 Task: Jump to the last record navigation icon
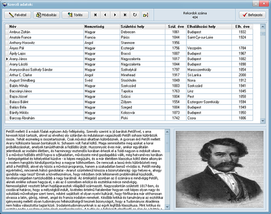click(x=125, y=15)
